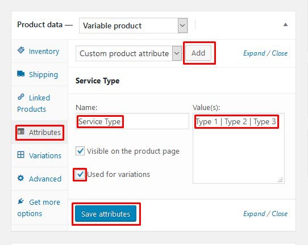The width and height of the screenshot is (308, 245).
Task: Click the attribute Name input field
Action: tap(132, 121)
